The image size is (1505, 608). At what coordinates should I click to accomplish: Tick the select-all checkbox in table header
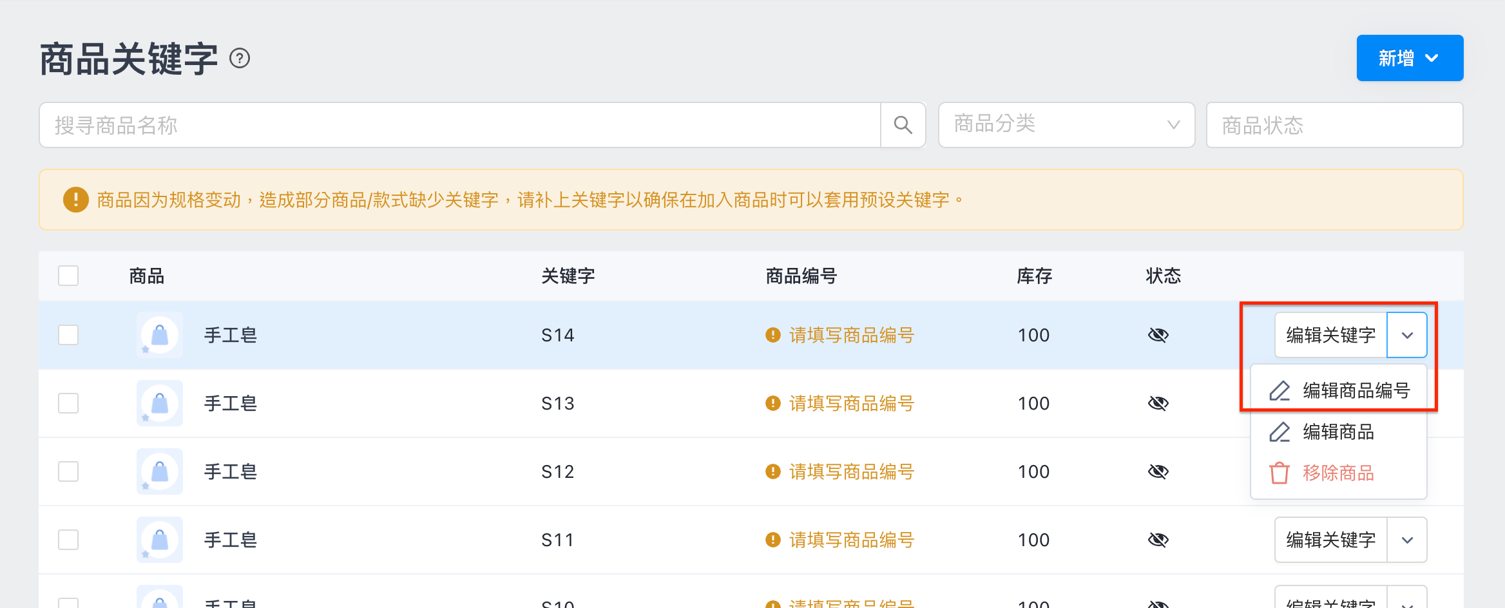point(68,276)
